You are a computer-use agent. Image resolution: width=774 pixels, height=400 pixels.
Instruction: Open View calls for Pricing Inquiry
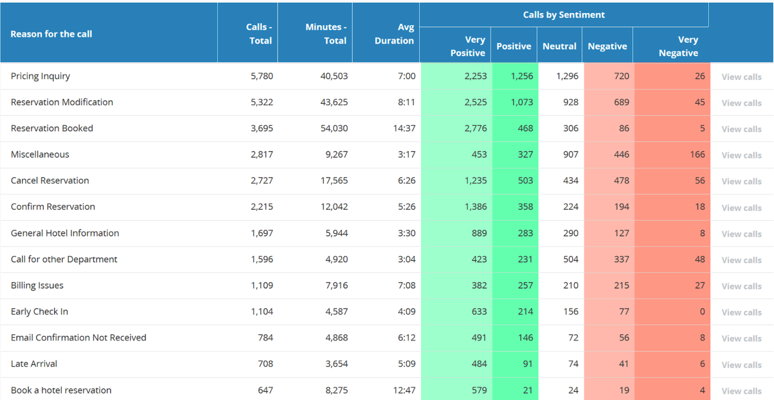click(741, 77)
